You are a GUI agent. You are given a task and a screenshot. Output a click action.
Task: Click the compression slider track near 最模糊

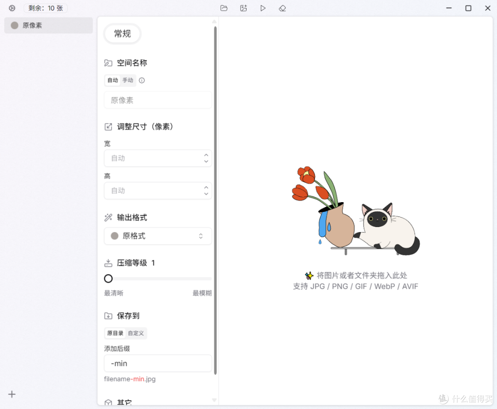click(x=208, y=279)
